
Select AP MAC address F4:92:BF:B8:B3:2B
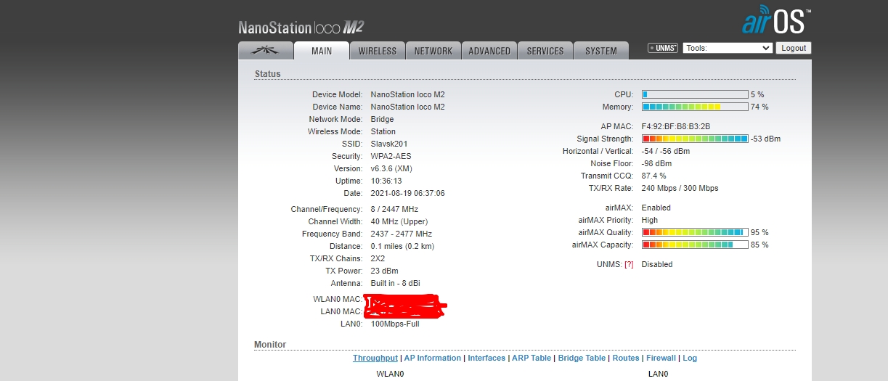pyautogui.click(x=676, y=126)
